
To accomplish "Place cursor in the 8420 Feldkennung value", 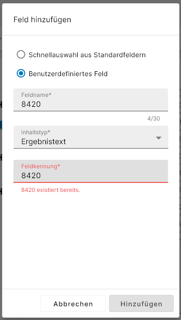I will coord(31,175).
